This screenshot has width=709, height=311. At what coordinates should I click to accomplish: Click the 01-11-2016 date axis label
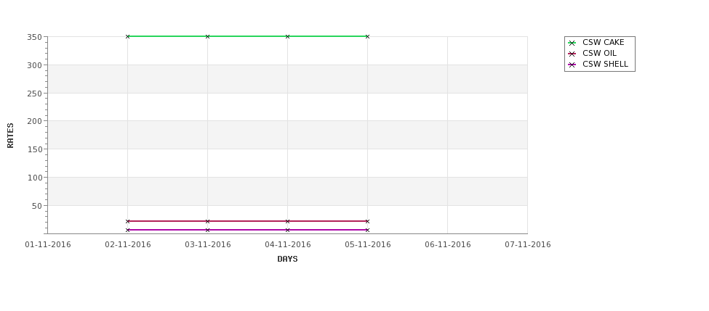(x=48, y=245)
